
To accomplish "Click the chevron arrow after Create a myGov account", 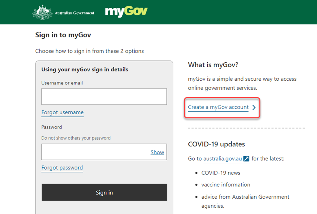I will tap(254, 107).
